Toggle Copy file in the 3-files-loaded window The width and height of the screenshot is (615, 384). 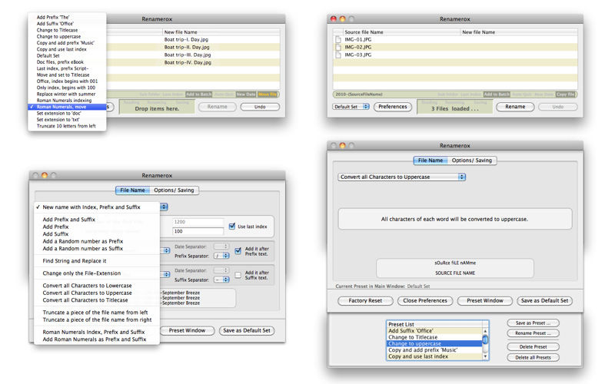click(x=565, y=94)
